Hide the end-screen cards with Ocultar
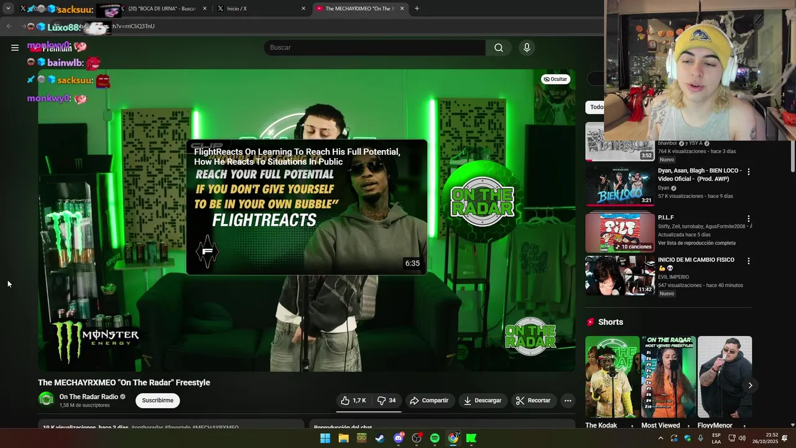 [x=555, y=79]
